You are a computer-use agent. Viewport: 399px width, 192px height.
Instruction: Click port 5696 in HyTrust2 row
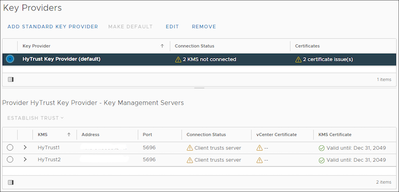149,160
